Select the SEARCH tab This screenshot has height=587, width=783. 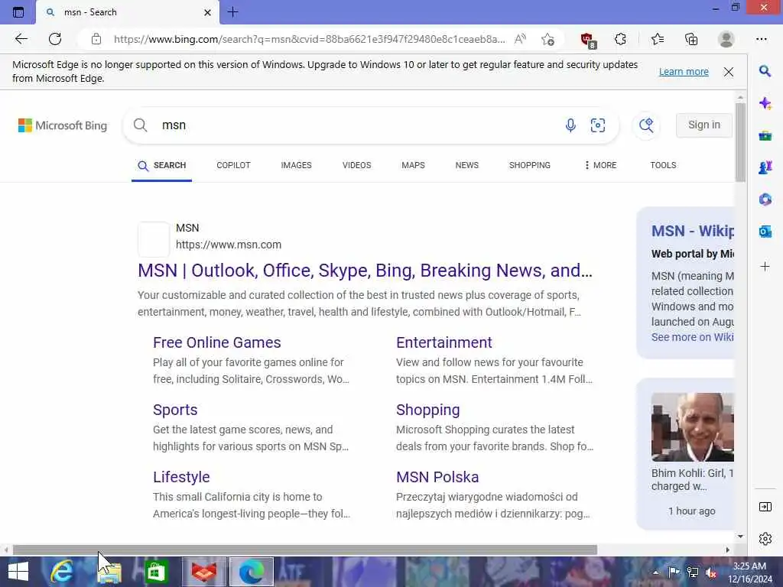point(162,166)
